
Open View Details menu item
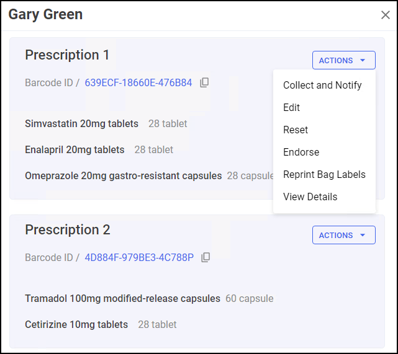(310, 197)
